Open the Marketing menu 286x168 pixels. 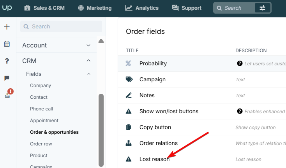click(x=95, y=8)
